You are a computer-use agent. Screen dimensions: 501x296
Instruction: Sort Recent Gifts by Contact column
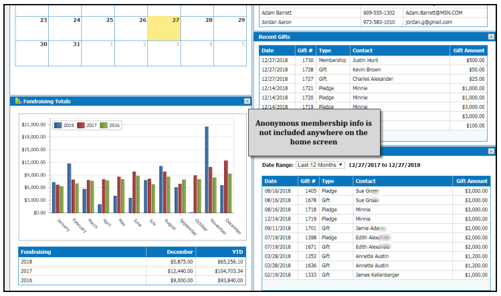tap(400, 51)
